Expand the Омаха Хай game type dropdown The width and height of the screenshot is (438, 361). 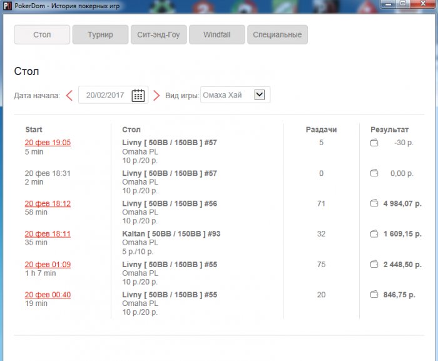click(259, 94)
